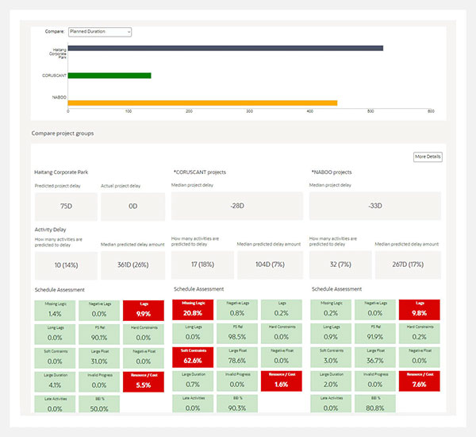Click the More Details button
The height and width of the screenshot is (437, 476).
click(x=428, y=157)
